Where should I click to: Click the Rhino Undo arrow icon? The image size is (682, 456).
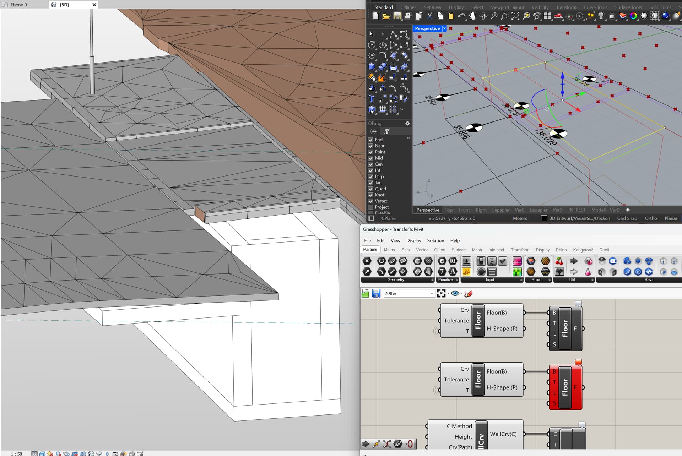coord(461,16)
